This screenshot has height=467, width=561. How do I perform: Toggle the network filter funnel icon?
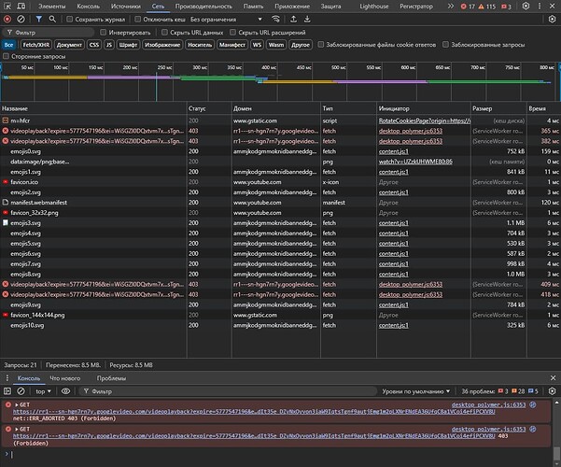[x=38, y=19]
